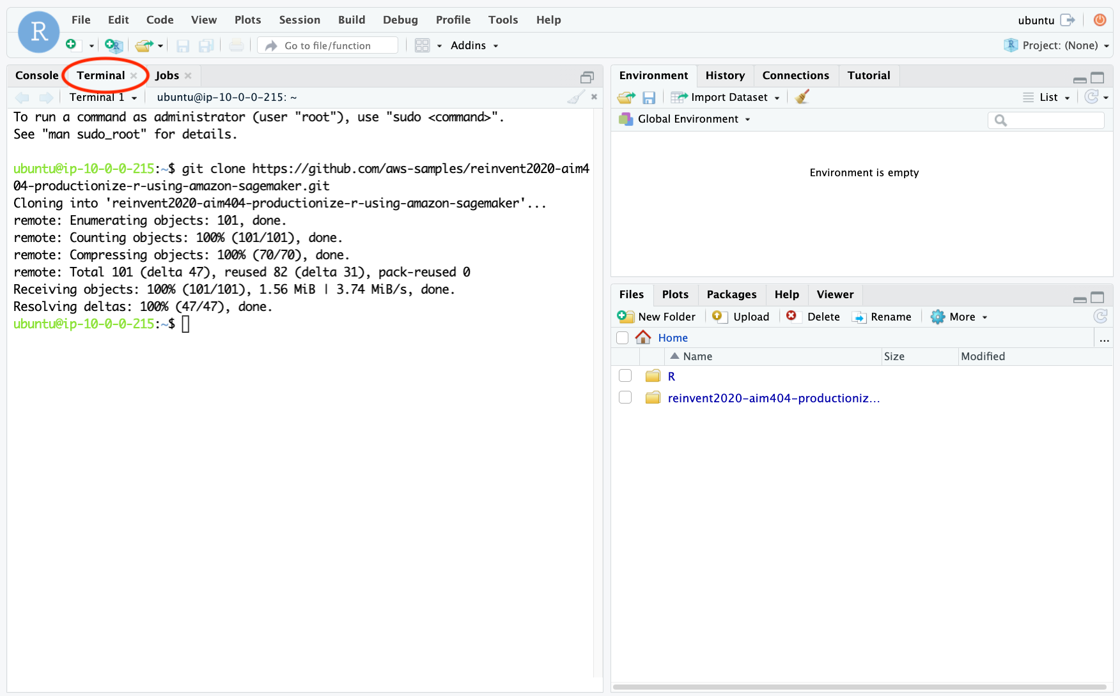
Task: Click the Files pane horizontal scrollbar
Action: [859, 688]
